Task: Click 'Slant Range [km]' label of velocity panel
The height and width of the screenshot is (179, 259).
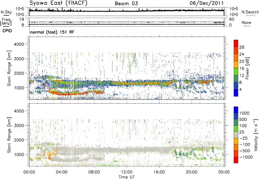Action: [x=9, y=135]
